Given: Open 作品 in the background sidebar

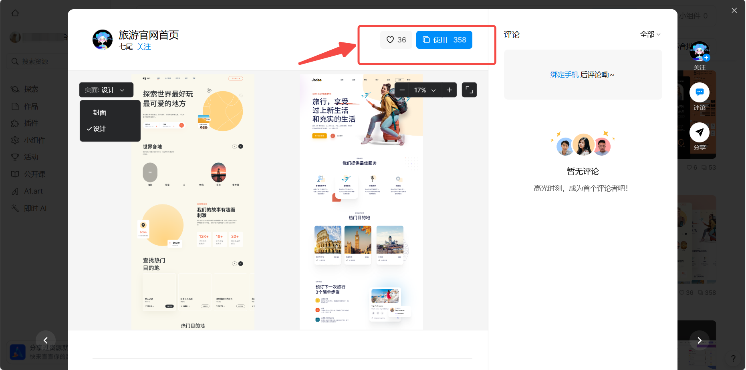Looking at the screenshot, I should pos(25,106).
